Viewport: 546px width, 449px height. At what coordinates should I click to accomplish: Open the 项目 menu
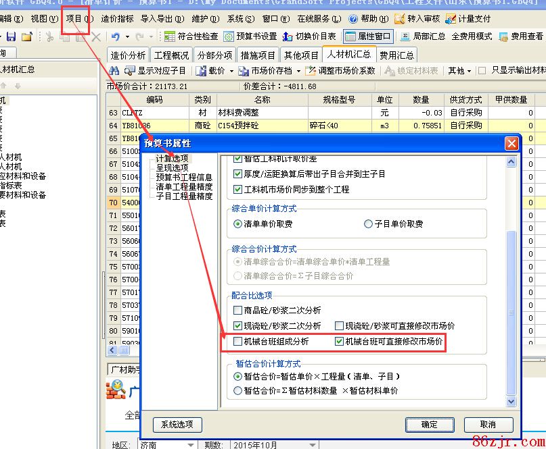(x=79, y=19)
